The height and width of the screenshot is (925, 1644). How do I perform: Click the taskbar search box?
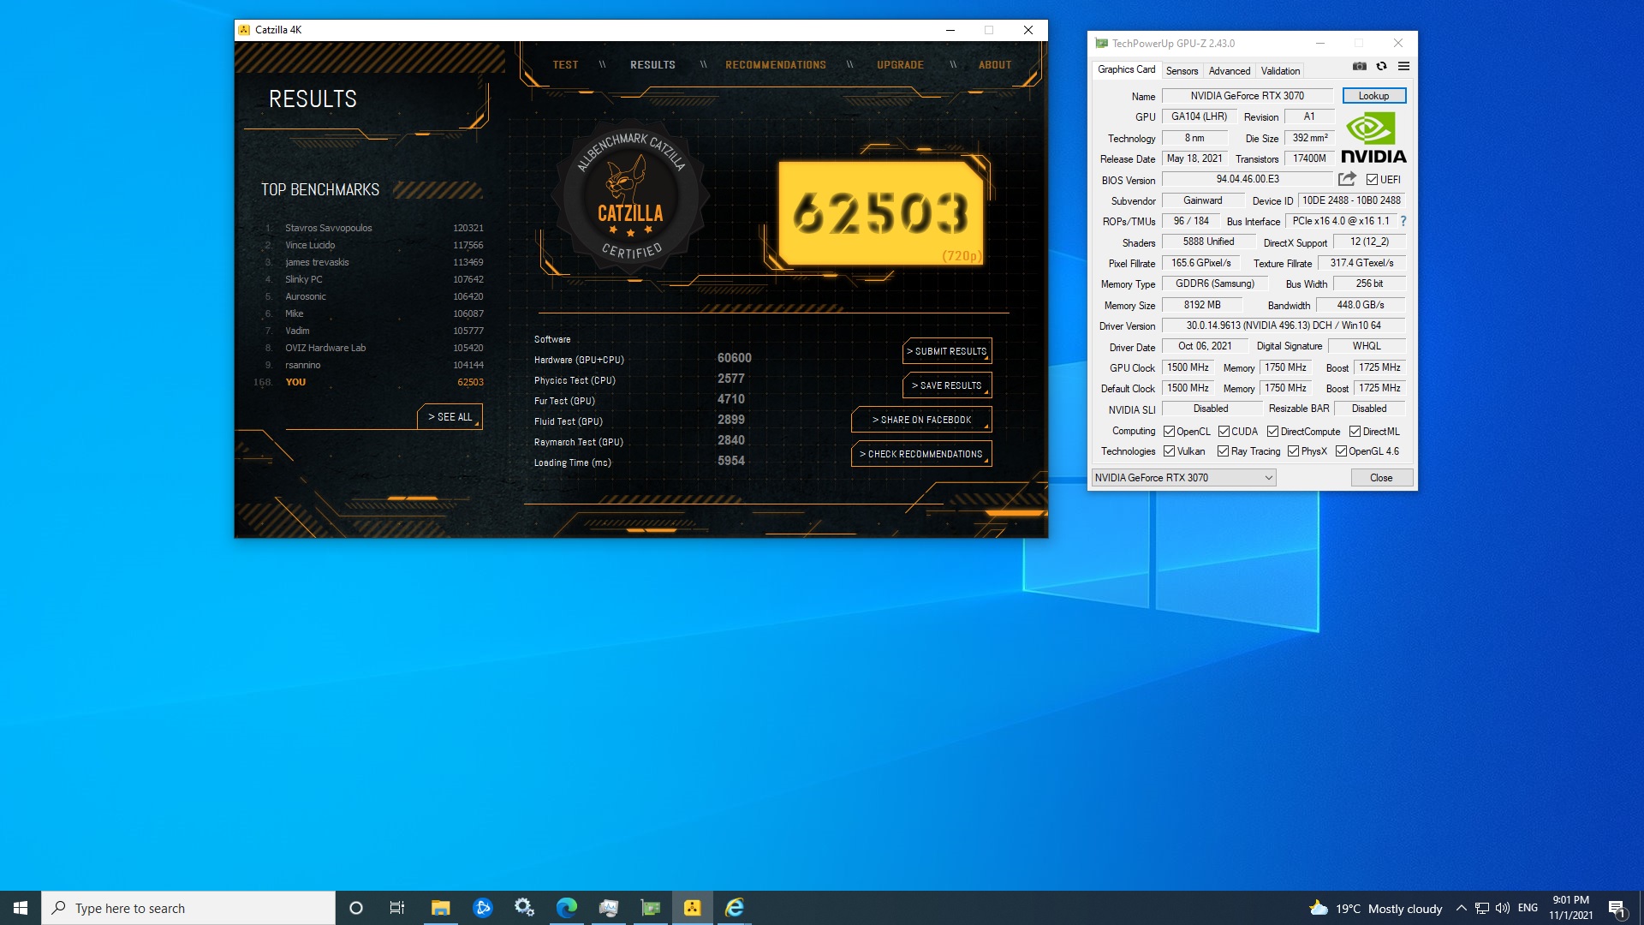(x=188, y=908)
